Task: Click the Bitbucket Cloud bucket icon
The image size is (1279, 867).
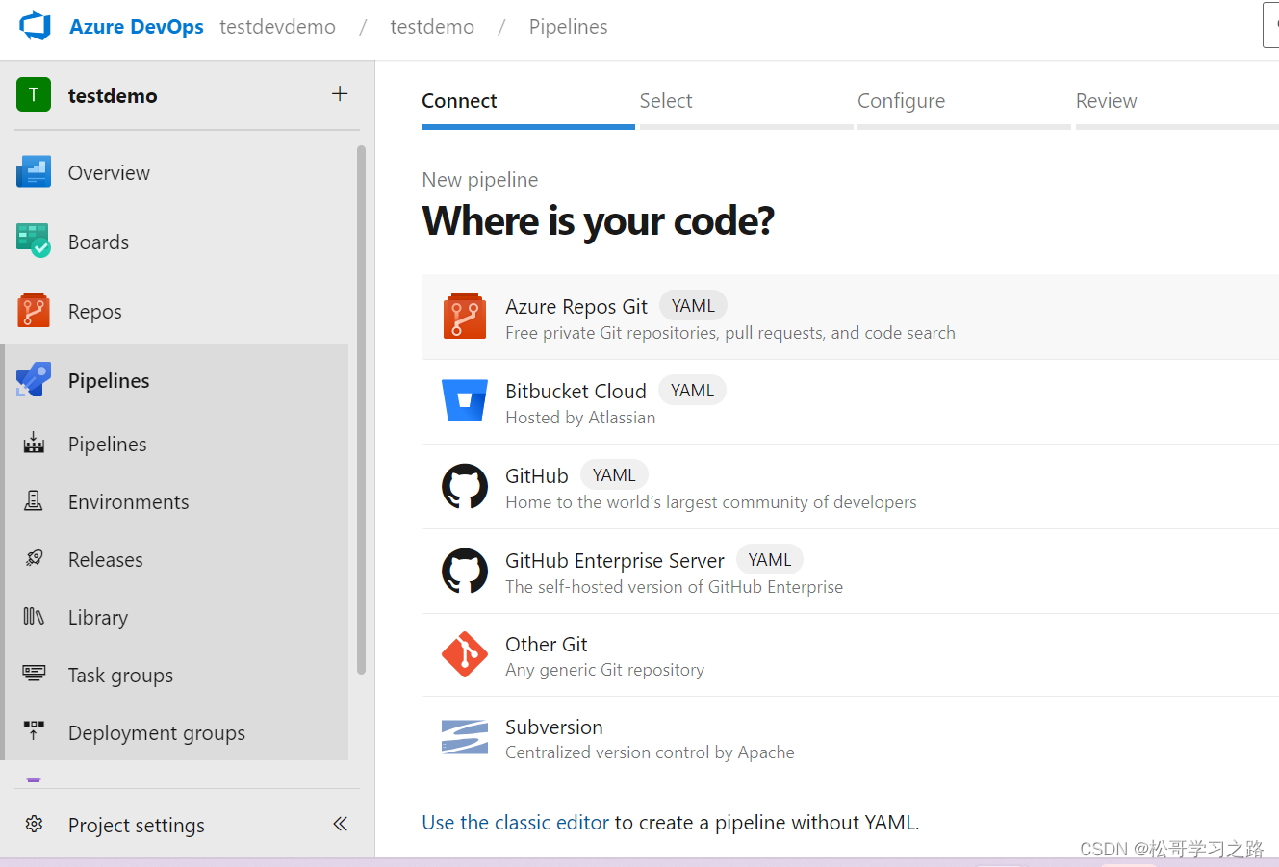Action: tap(465, 400)
